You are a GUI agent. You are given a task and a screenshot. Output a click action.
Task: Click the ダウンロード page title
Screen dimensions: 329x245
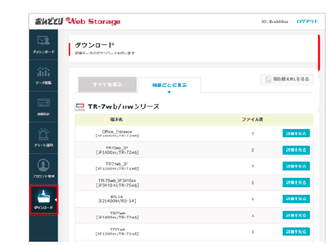[x=94, y=45]
